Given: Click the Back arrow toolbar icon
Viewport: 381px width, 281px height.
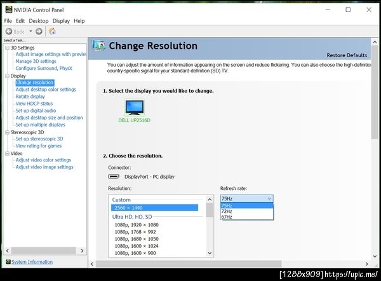Looking at the screenshot, I should tap(9, 31).
